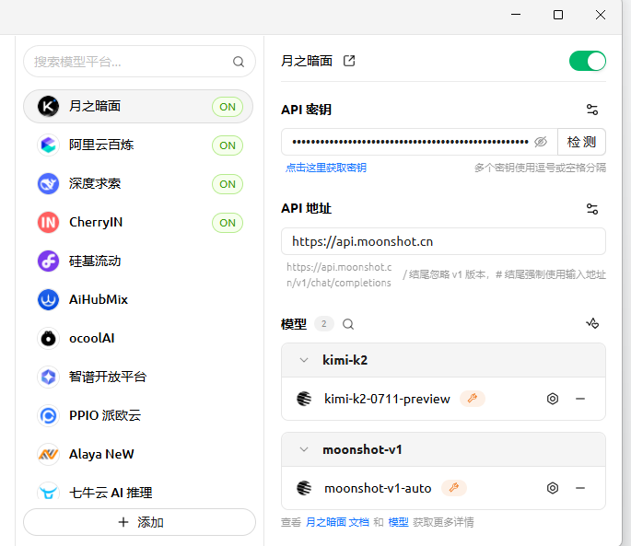Show hidden API key with eye icon

[541, 142]
